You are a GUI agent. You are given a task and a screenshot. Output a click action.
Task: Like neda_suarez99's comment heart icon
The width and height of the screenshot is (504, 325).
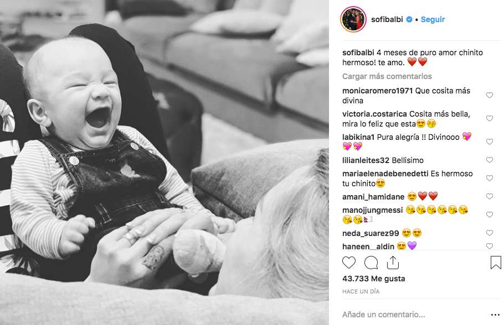pos(489,233)
